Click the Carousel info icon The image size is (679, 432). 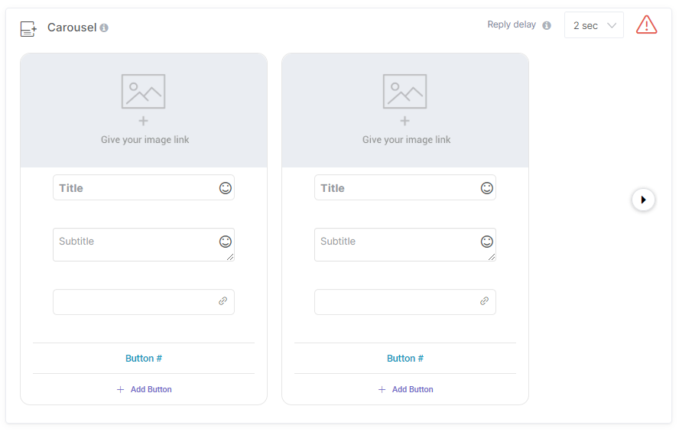[x=104, y=28]
